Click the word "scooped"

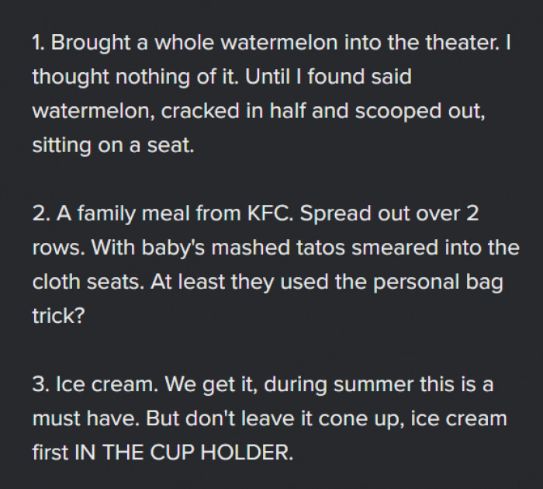(398, 113)
